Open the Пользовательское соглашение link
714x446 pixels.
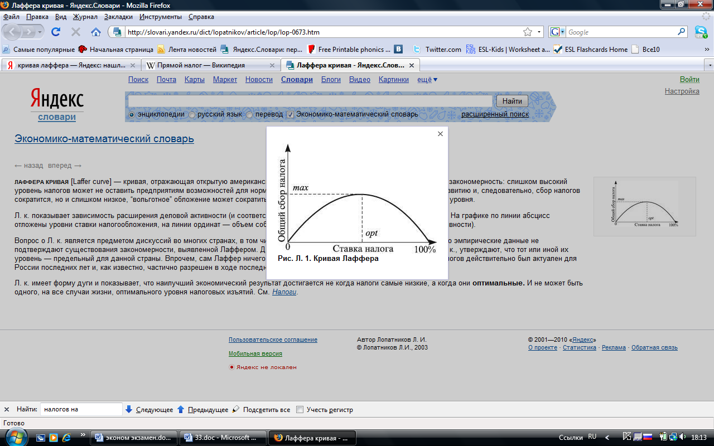[x=273, y=340]
